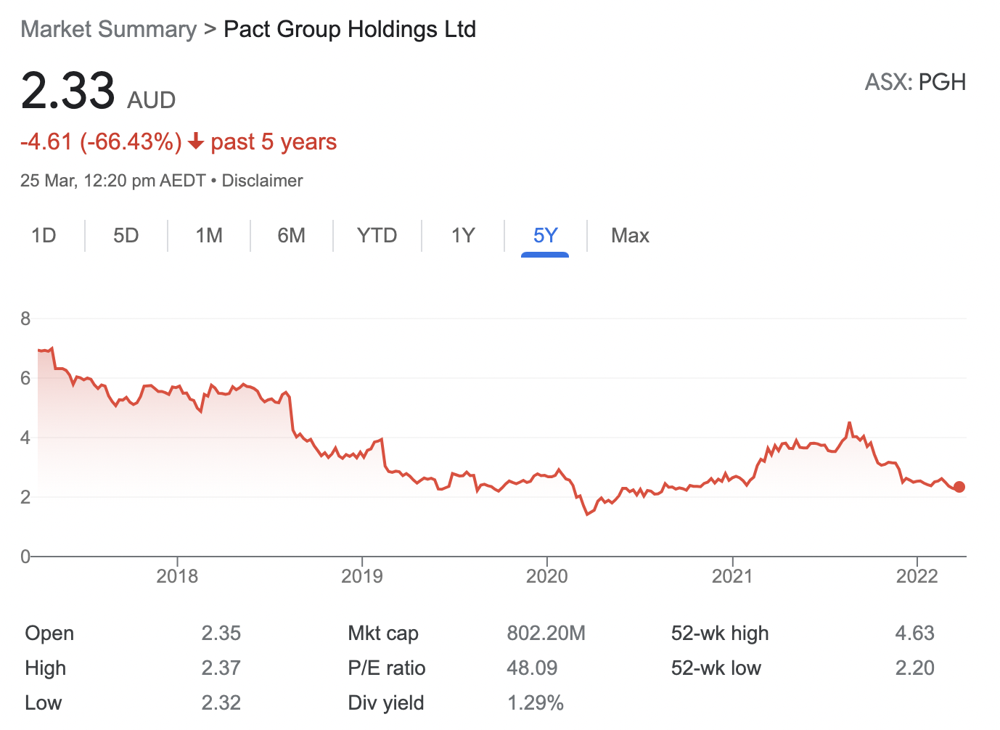Open the 1M chart range
Image resolution: width=1000 pixels, height=730 pixels.
point(209,236)
